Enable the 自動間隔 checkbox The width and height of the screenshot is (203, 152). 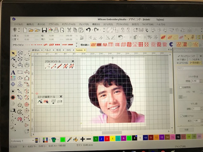tap(181, 87)
